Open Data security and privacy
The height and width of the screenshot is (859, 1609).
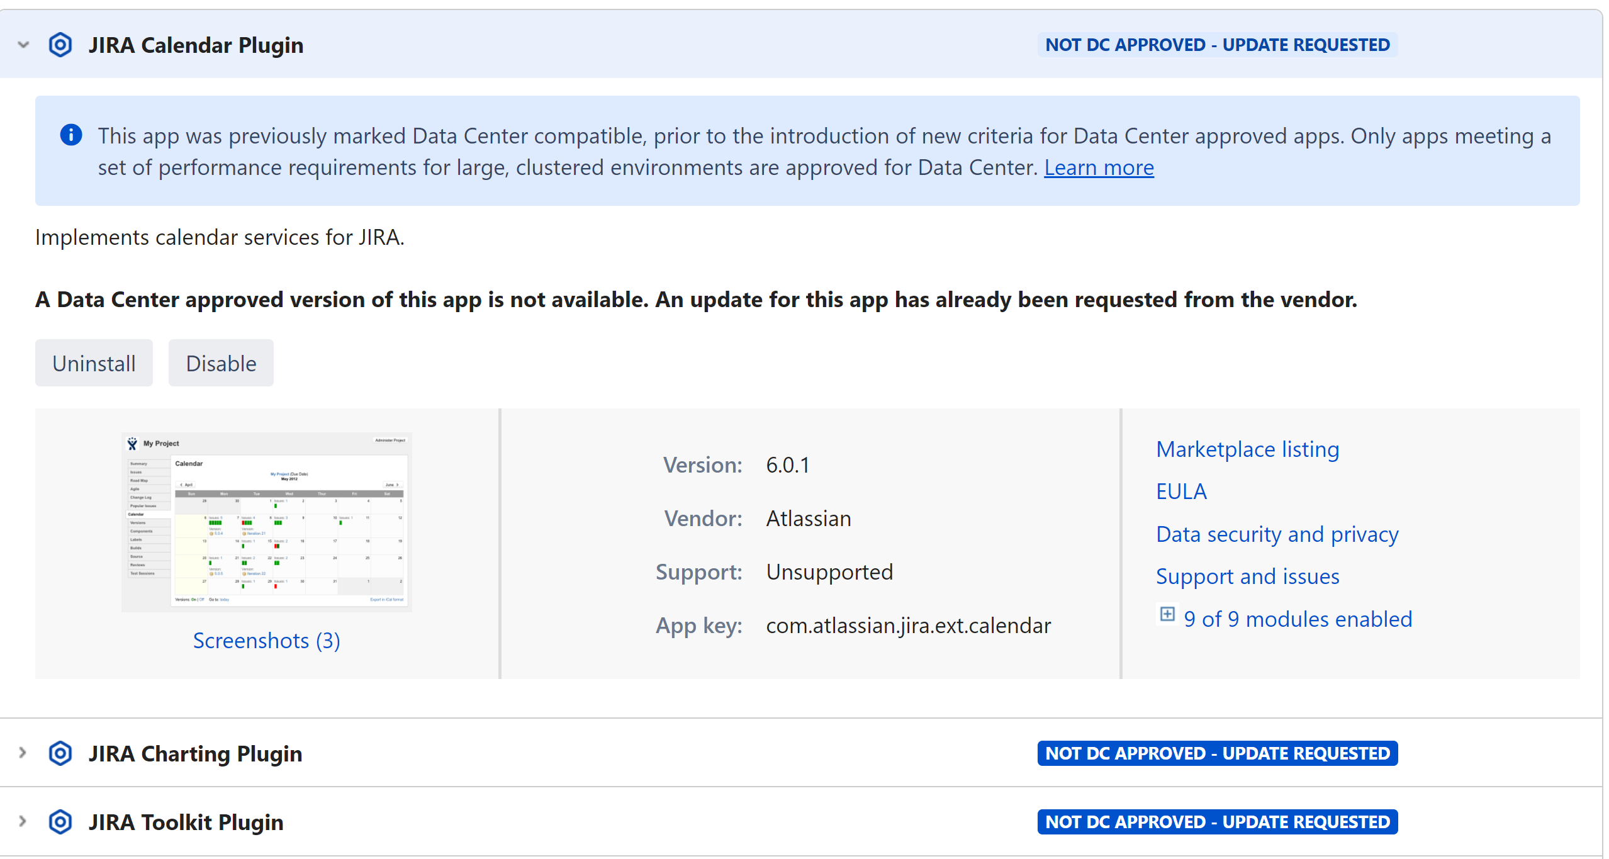[x=1276, y=534]
